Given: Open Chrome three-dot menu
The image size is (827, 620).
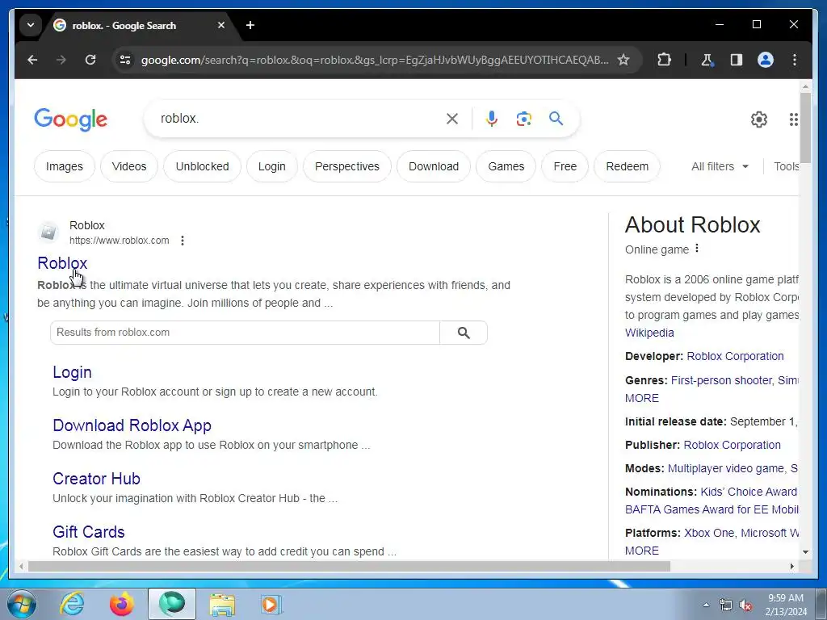Looking at the screenshot, I should [x=795, y=60].
